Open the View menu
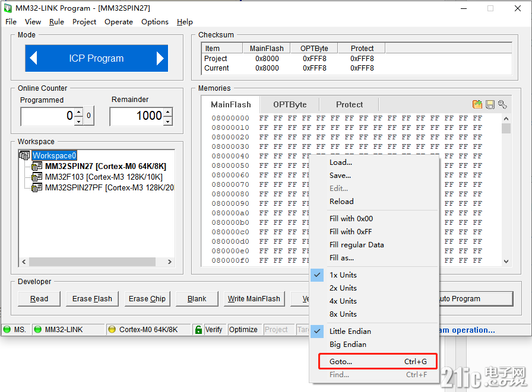The width and height of the screenshot is (532, 392). pos(33,22)
